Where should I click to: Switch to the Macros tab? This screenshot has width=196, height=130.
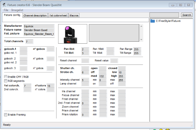click(x=74, y=15)
